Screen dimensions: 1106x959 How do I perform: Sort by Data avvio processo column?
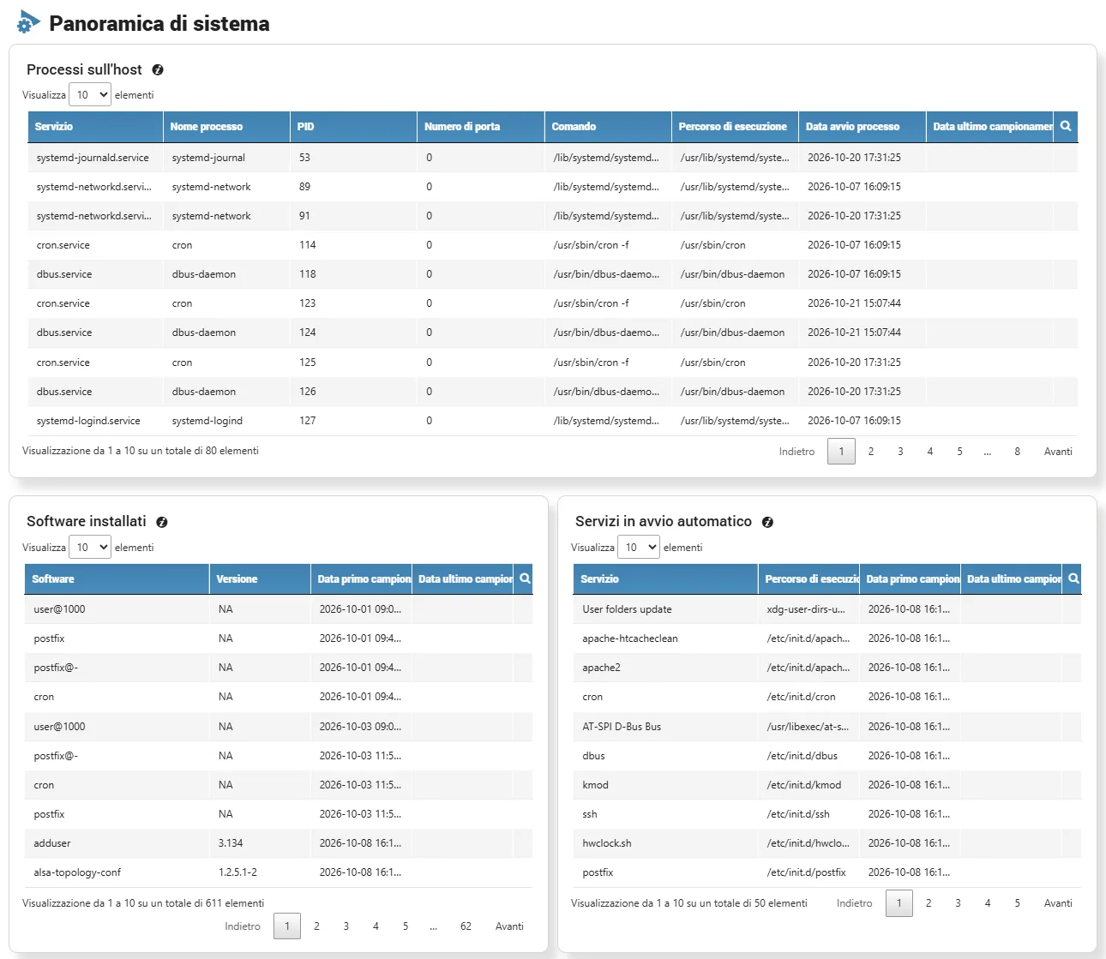click(863, 126)
